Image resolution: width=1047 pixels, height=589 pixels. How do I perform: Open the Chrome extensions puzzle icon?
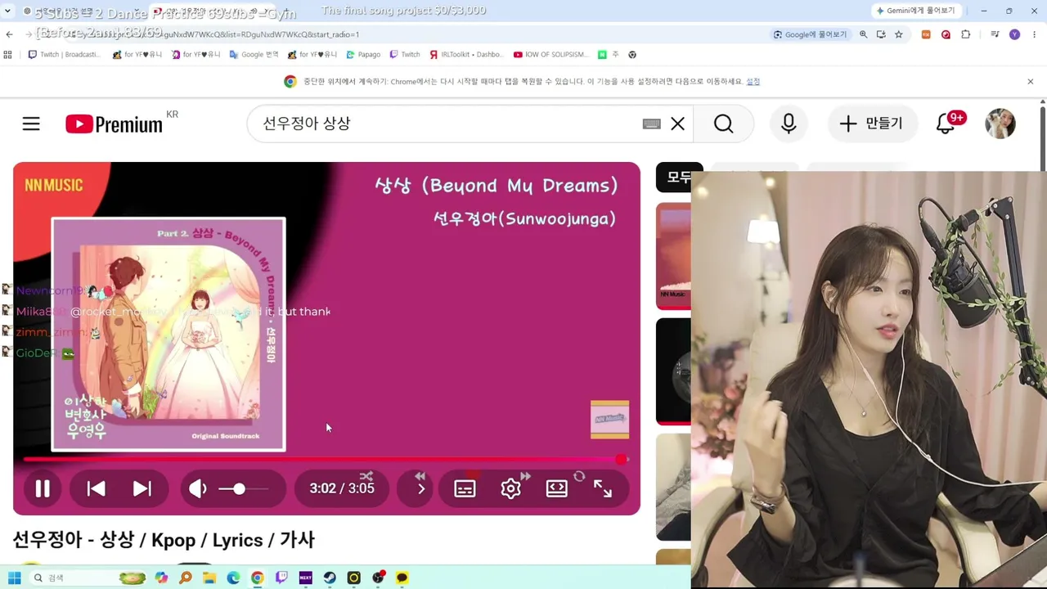pos(965,34)
